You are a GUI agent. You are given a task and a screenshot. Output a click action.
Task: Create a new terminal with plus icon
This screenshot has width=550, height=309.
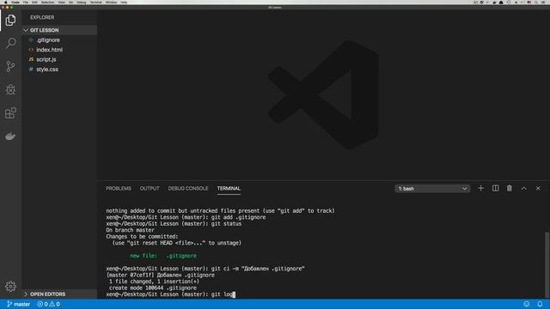coord(480,189)
